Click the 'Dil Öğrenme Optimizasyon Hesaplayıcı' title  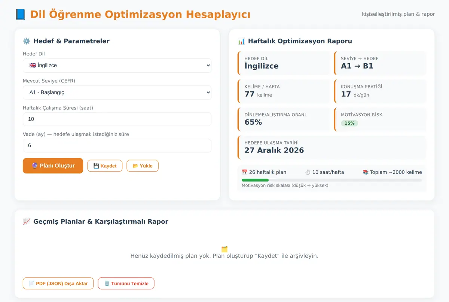tap(140, 15)
